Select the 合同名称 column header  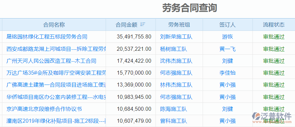tap(54, 25)
